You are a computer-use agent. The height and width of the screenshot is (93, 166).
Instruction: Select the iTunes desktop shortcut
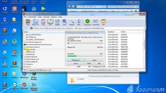[15, 32]
